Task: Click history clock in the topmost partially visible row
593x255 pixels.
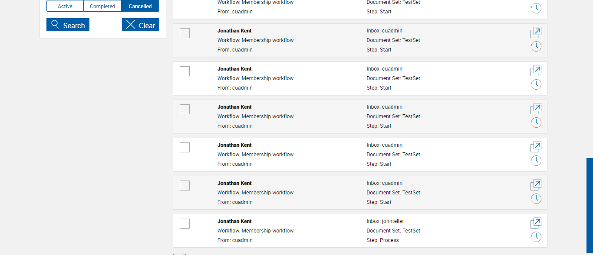Action: 536,8
